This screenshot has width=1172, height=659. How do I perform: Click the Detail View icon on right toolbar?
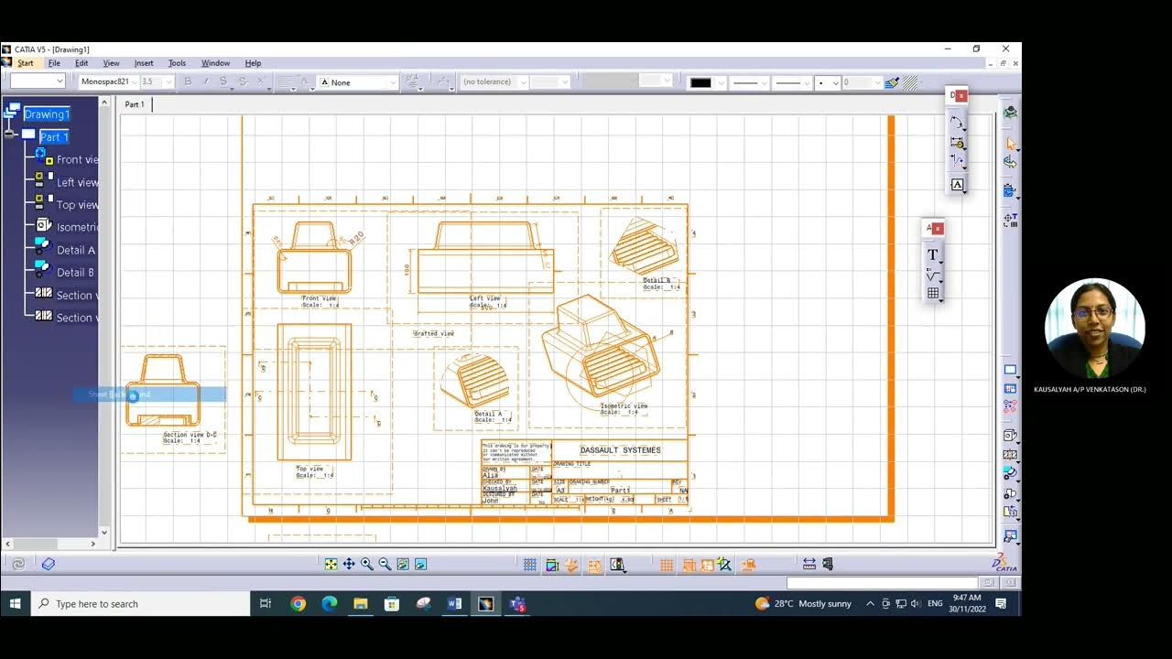1011,473
